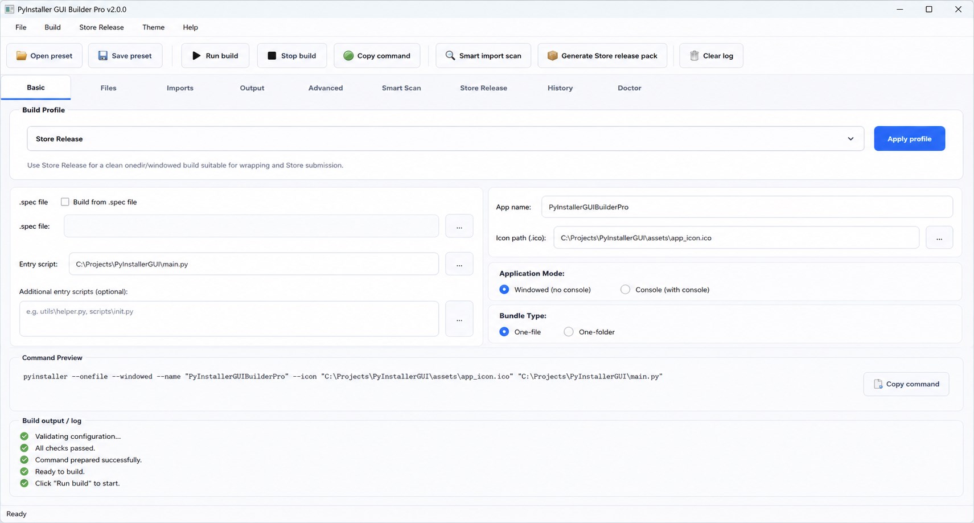The image size is (974, 523).
Task: Enable Build from .spec file checkbox
Action: pyautogui.click(x=65, y=202)
